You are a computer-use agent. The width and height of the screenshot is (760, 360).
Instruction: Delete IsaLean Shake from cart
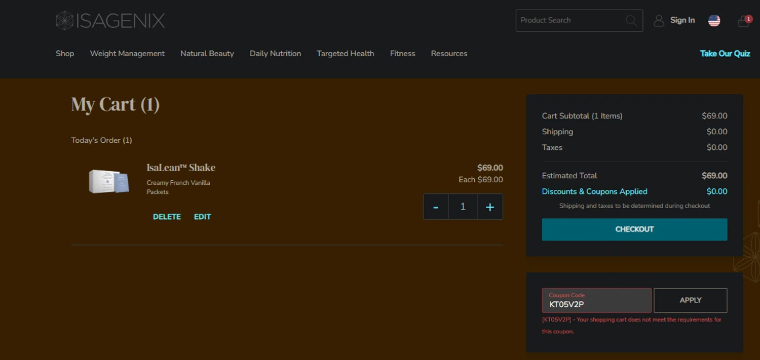(x=167, y=217)
